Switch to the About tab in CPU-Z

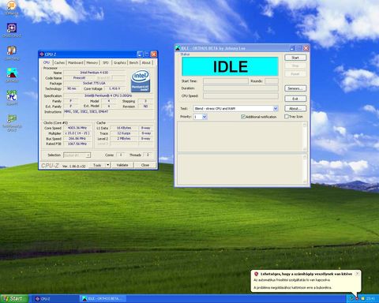pos(146,62)
